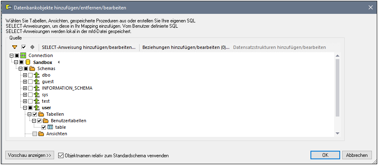Expand the test schema node

pyautogui.click(x=25, y=101)
